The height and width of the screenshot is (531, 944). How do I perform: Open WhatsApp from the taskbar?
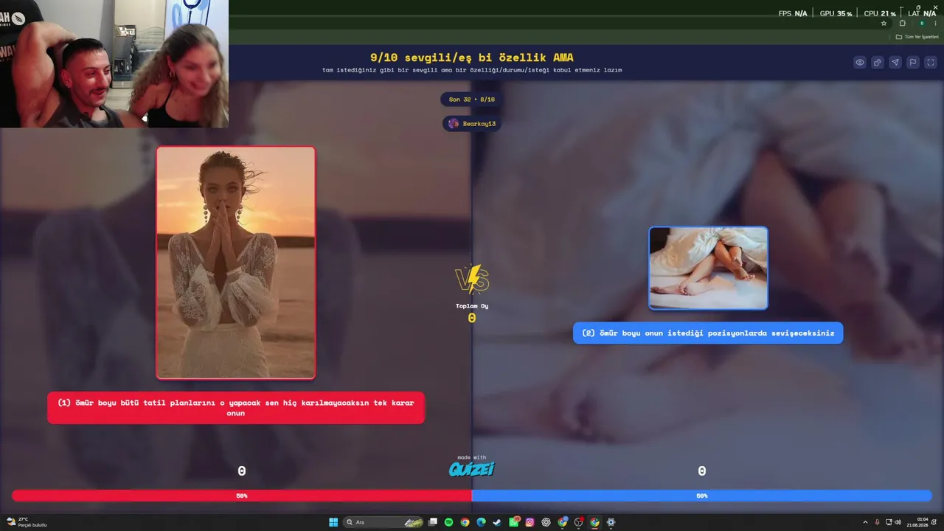(x=514, y=522)
